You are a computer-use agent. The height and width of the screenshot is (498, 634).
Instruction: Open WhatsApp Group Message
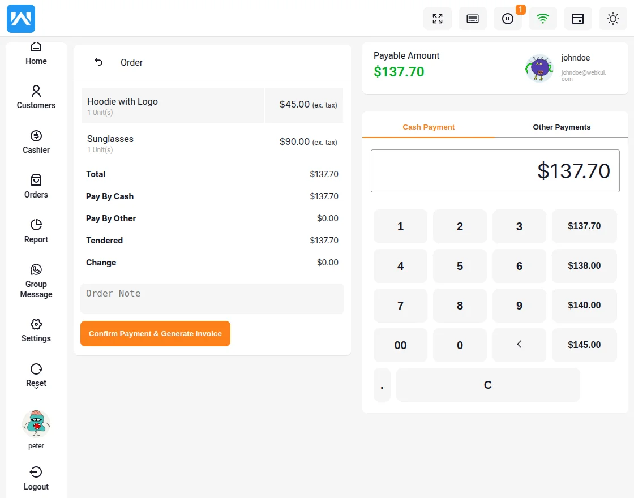pyautogui.click(x=36, y=281)
